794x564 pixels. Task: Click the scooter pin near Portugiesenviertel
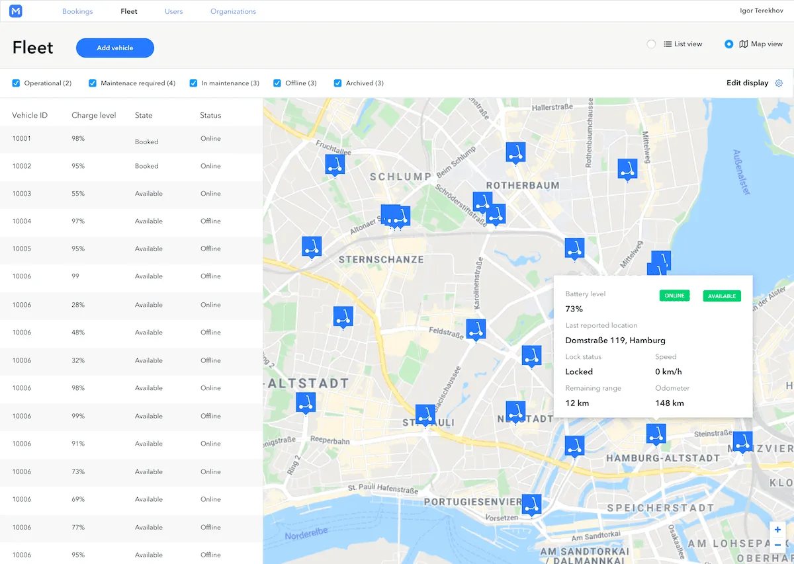(531, 504)
